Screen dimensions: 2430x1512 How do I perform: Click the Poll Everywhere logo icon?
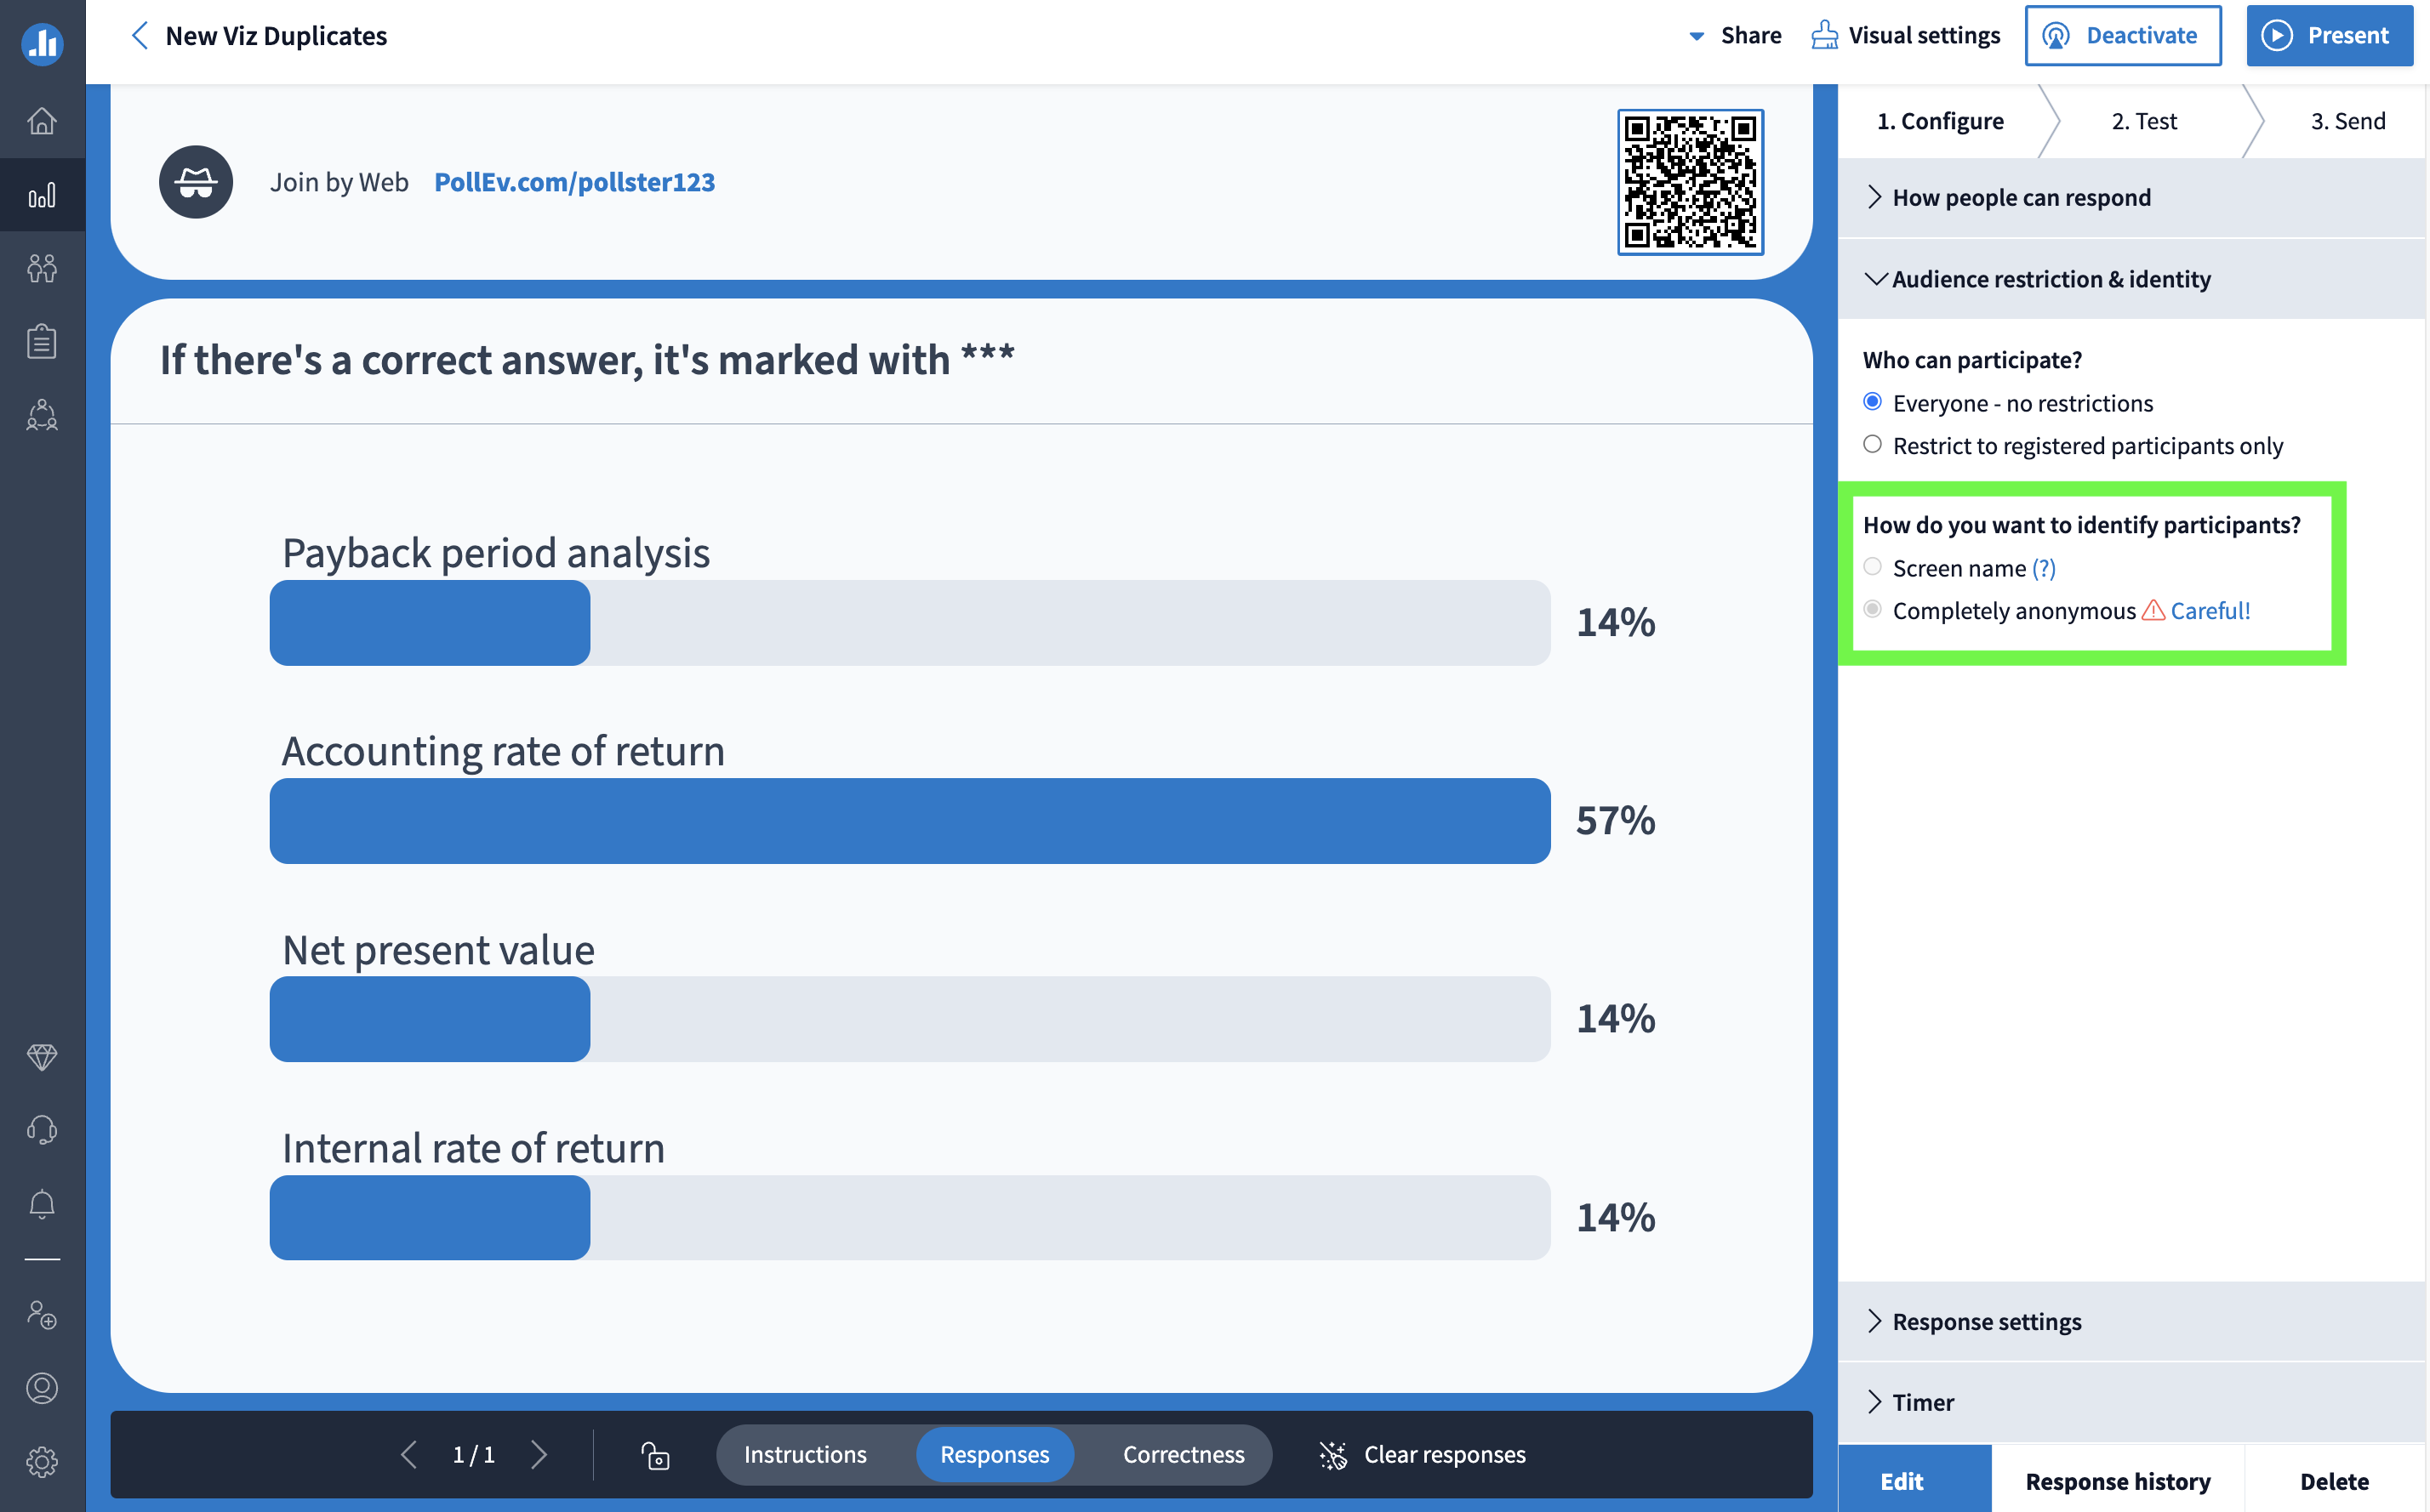(42, 43)
